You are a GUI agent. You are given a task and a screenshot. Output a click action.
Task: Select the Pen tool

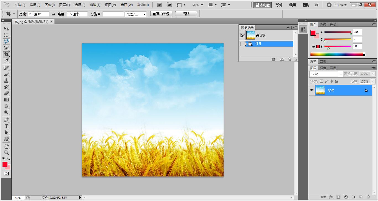(x=6, y=120)
